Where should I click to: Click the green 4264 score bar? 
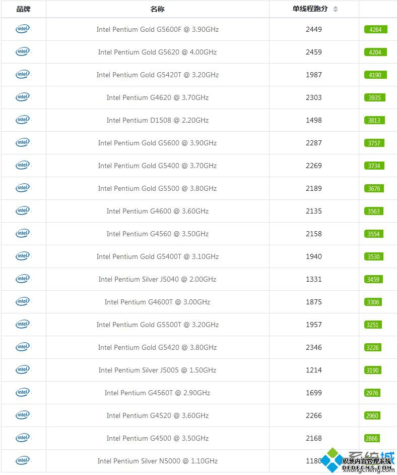pos(375,29)
